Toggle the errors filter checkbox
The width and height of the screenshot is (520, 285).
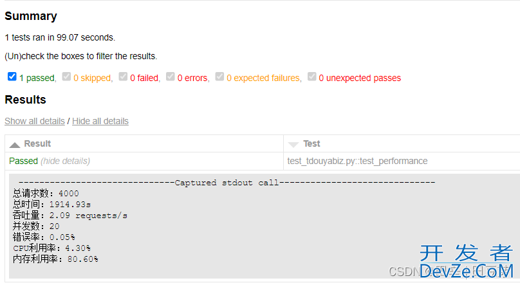pyautogui.click(x=171, y=77)
